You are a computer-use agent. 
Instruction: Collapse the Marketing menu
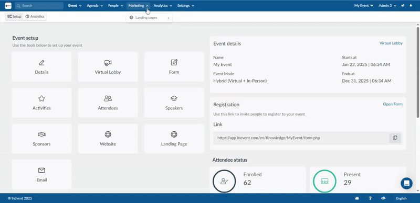138,6
